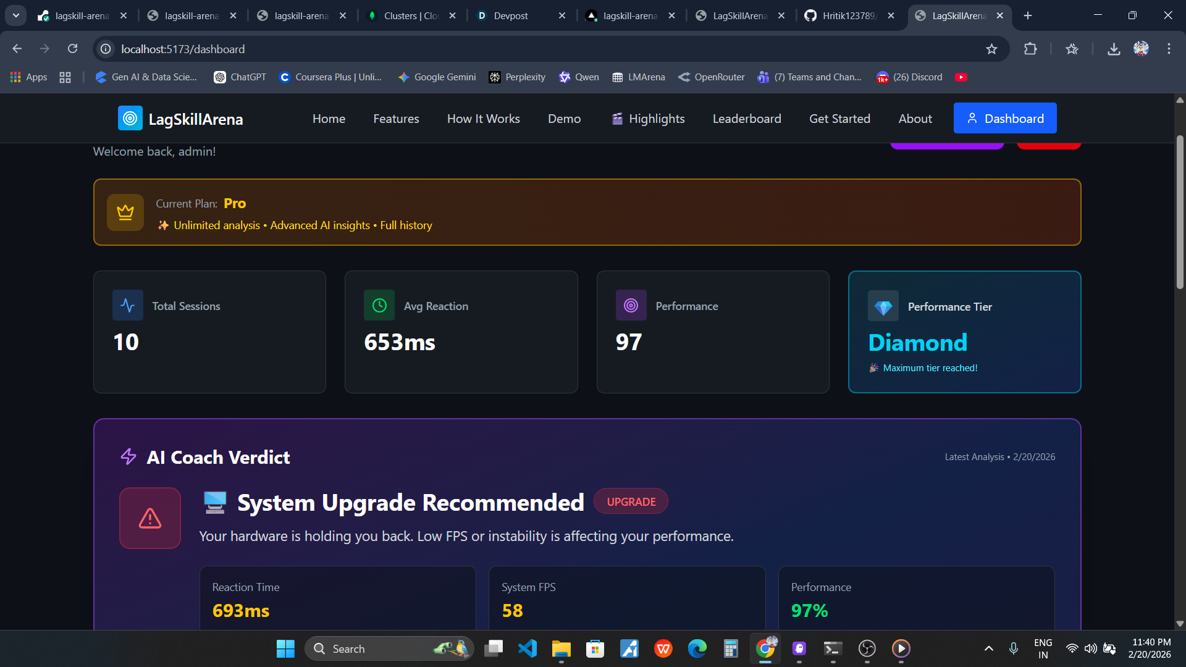Expand the tab search dropdown arrow
This screenshot has height=667, width=1186.
point(16,15)
